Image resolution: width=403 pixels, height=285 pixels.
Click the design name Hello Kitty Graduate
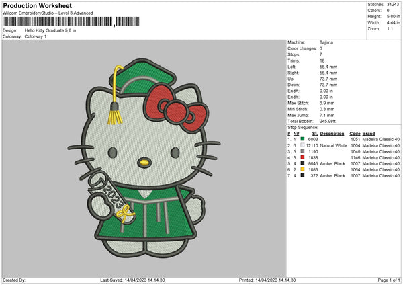[50, 30]
